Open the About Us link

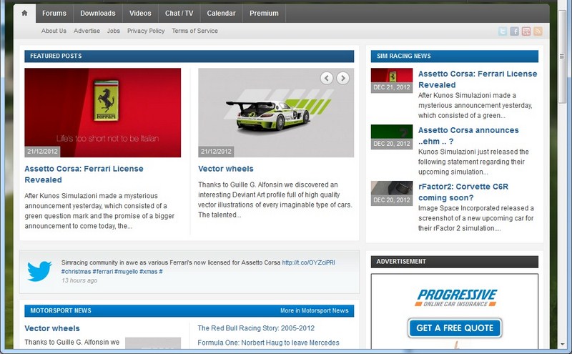(54, 31)
